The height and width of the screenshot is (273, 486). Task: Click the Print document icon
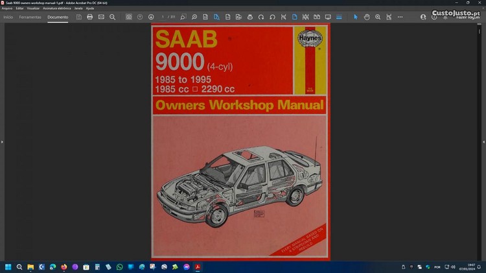pos(90,17)
